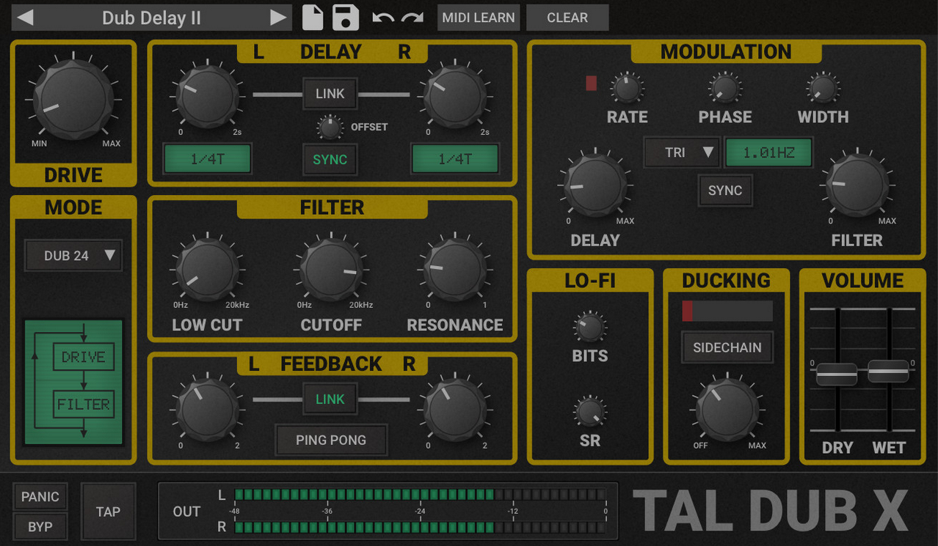
Task: Redo the last change
Action: click(412, 18)
